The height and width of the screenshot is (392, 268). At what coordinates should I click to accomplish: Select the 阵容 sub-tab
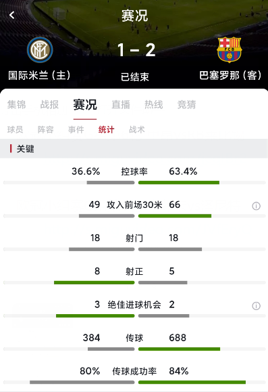(x=46, y=129)
